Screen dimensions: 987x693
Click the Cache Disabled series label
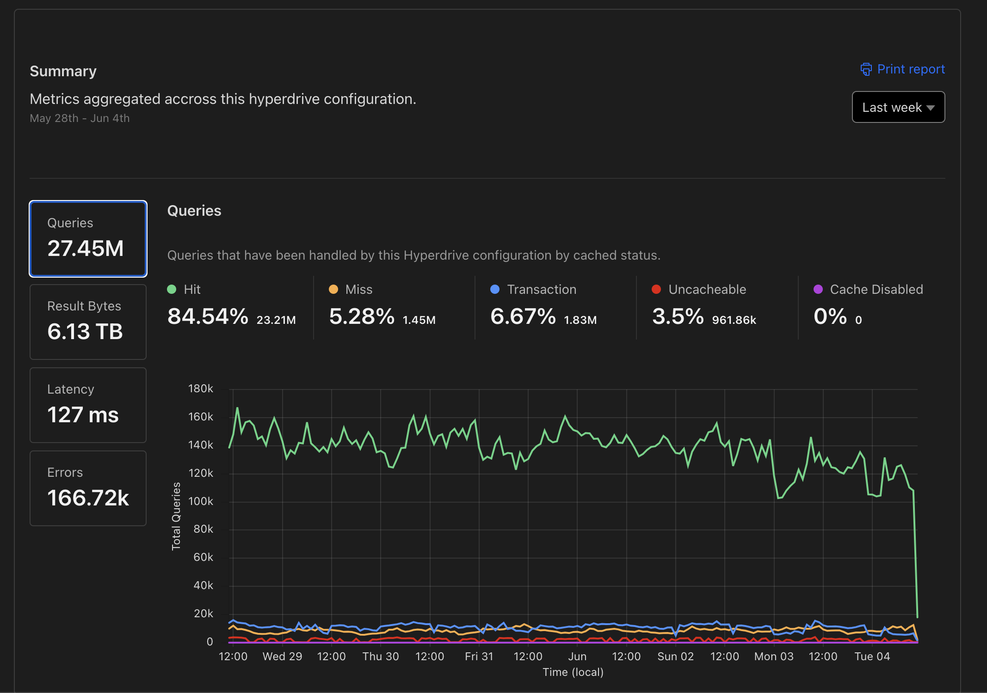pos(876,289)
